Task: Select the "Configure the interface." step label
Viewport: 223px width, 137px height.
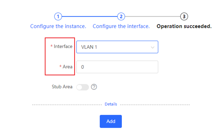Action: 121,26
